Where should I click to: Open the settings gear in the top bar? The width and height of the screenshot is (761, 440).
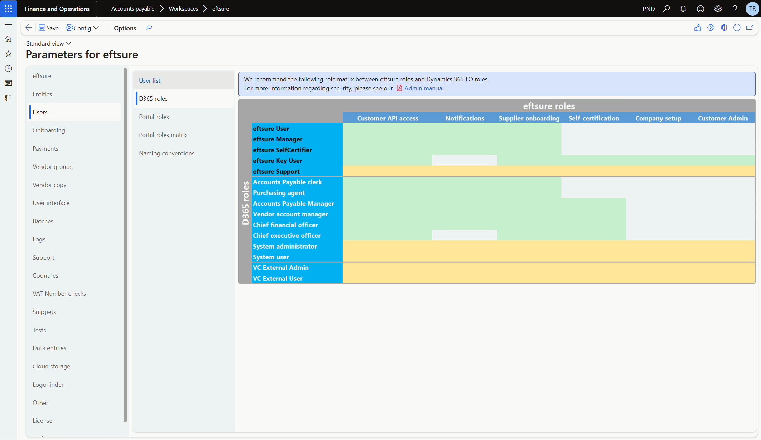tap(718, 9)
